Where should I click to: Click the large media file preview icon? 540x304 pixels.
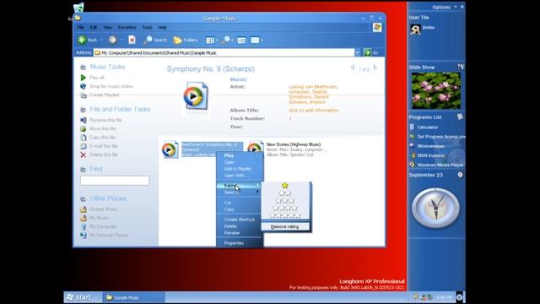pos(195,96)
